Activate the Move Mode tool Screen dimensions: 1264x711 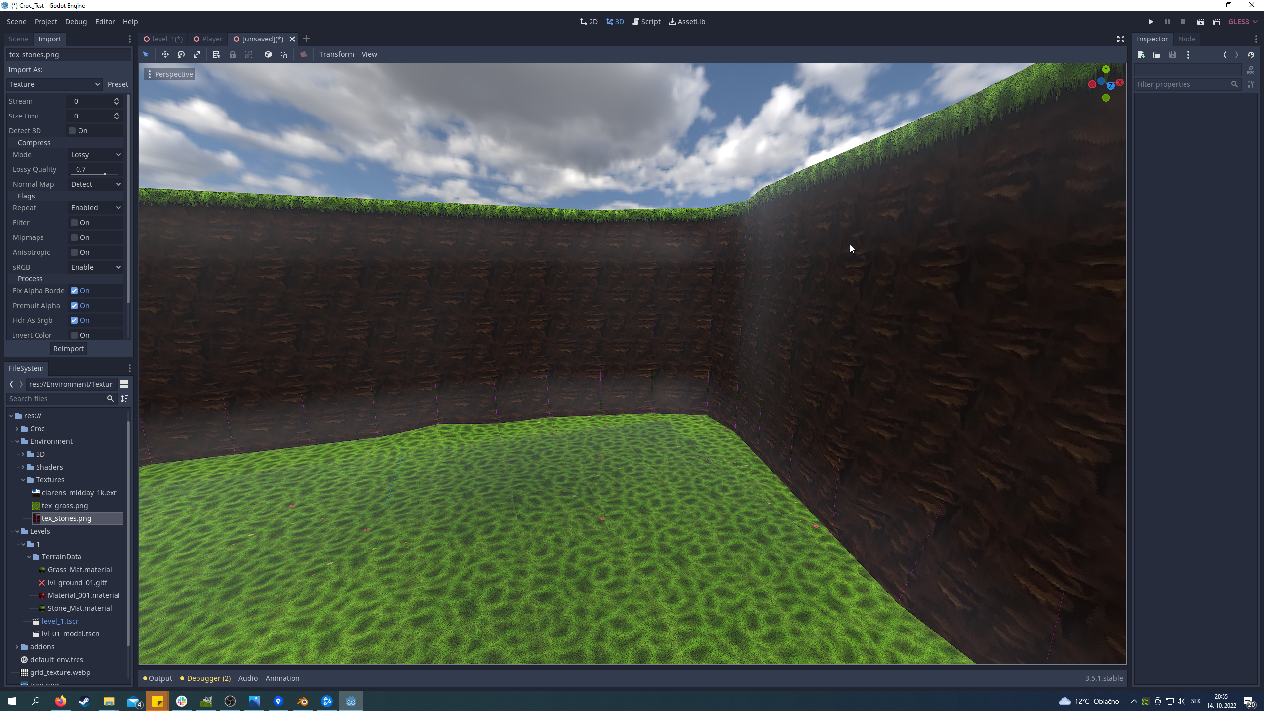pyautogui.click(x=165, y=54)
